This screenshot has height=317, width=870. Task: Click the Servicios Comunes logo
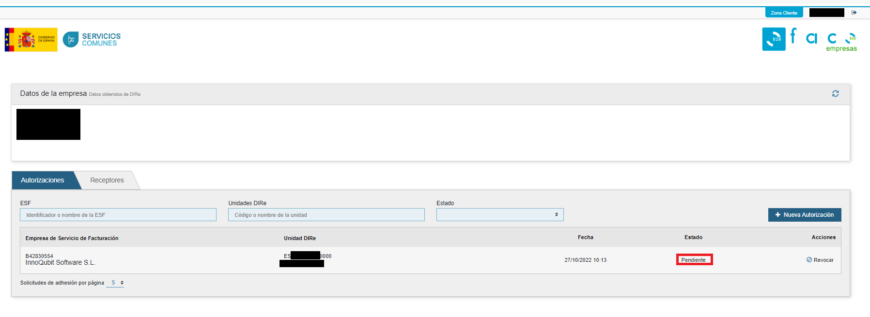(x=92, y=40)
